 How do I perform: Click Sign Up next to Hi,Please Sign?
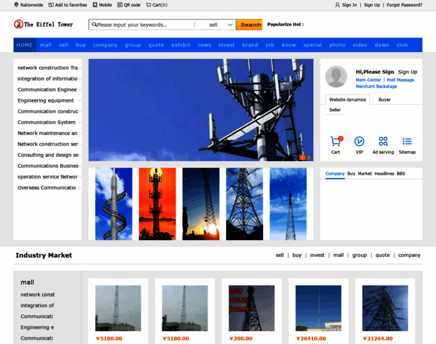coord(407,72)
